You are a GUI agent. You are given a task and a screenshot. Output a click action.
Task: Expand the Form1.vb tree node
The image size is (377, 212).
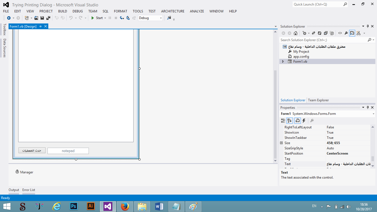click(283, 61)
